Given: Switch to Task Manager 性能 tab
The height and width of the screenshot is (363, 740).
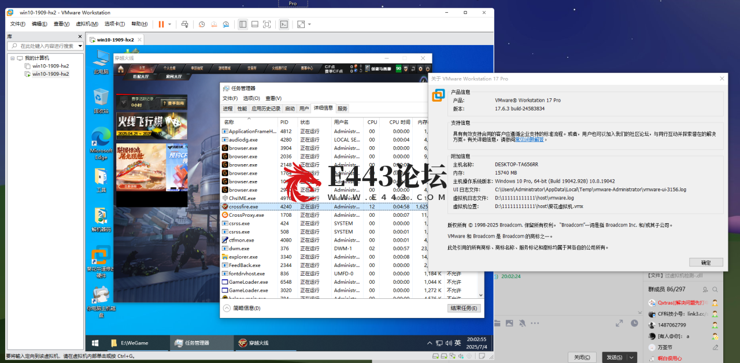Looking at the screenshot, I should coord(242,109).
